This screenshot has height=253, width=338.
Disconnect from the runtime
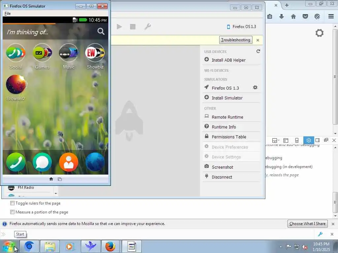pyautogui.click(x=231, y=177)
